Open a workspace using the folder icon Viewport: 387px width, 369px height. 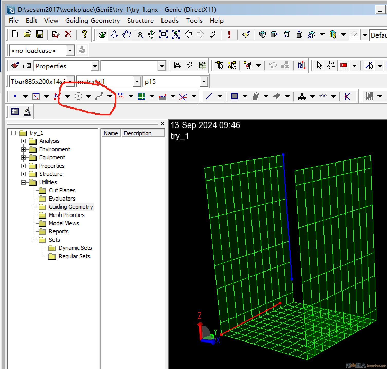point(28,34)
